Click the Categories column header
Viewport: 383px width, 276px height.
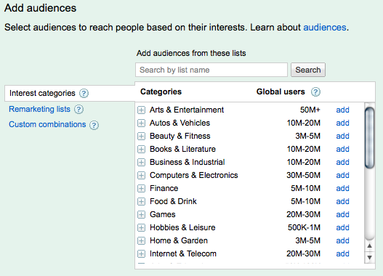click(161, 92)
